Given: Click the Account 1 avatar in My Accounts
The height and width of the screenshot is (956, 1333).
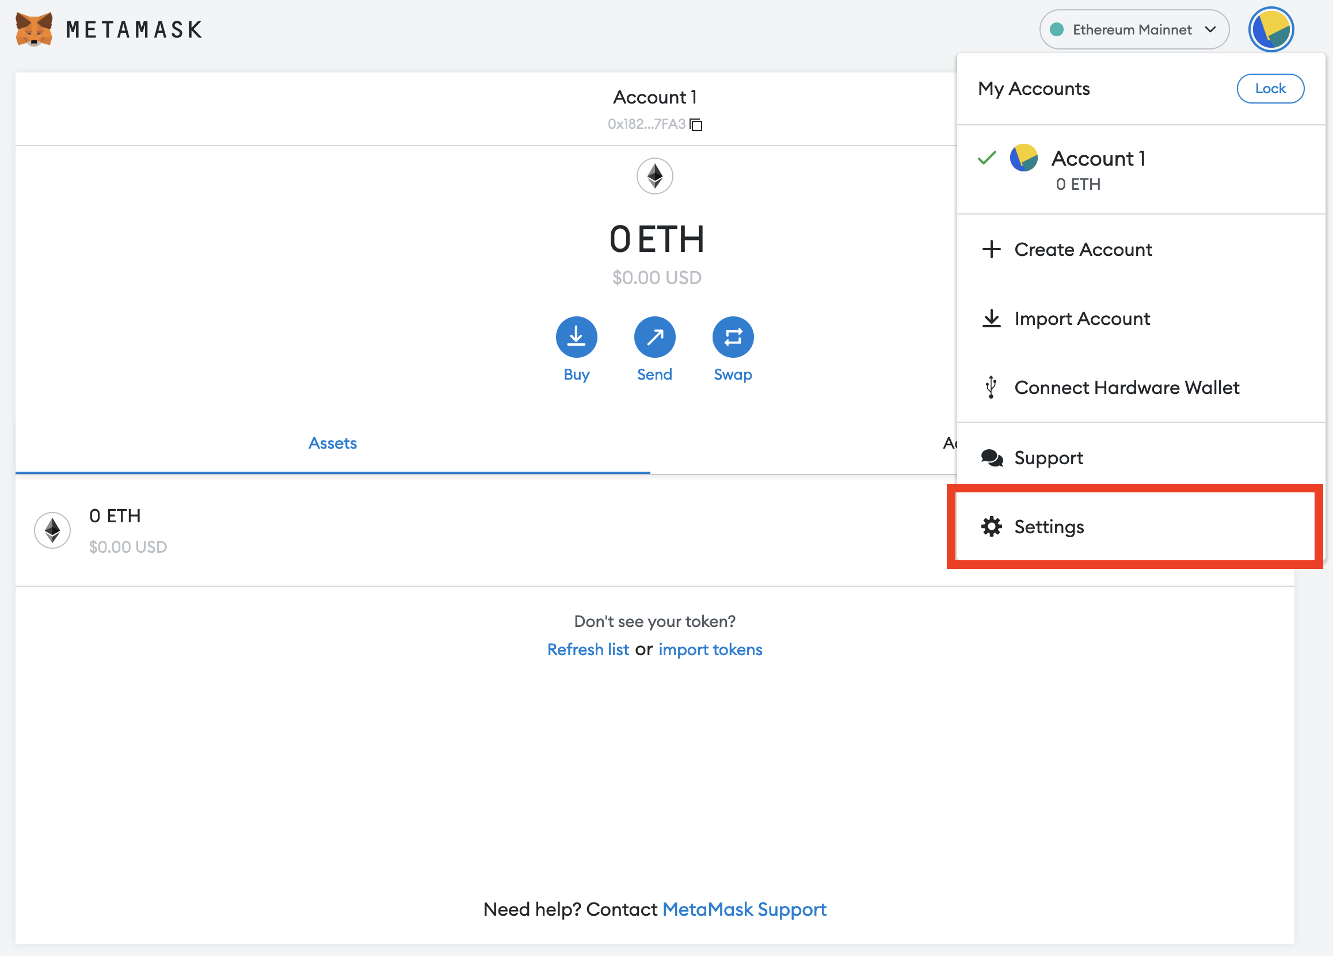Looking at the screenshot, I should [1023, 158].
